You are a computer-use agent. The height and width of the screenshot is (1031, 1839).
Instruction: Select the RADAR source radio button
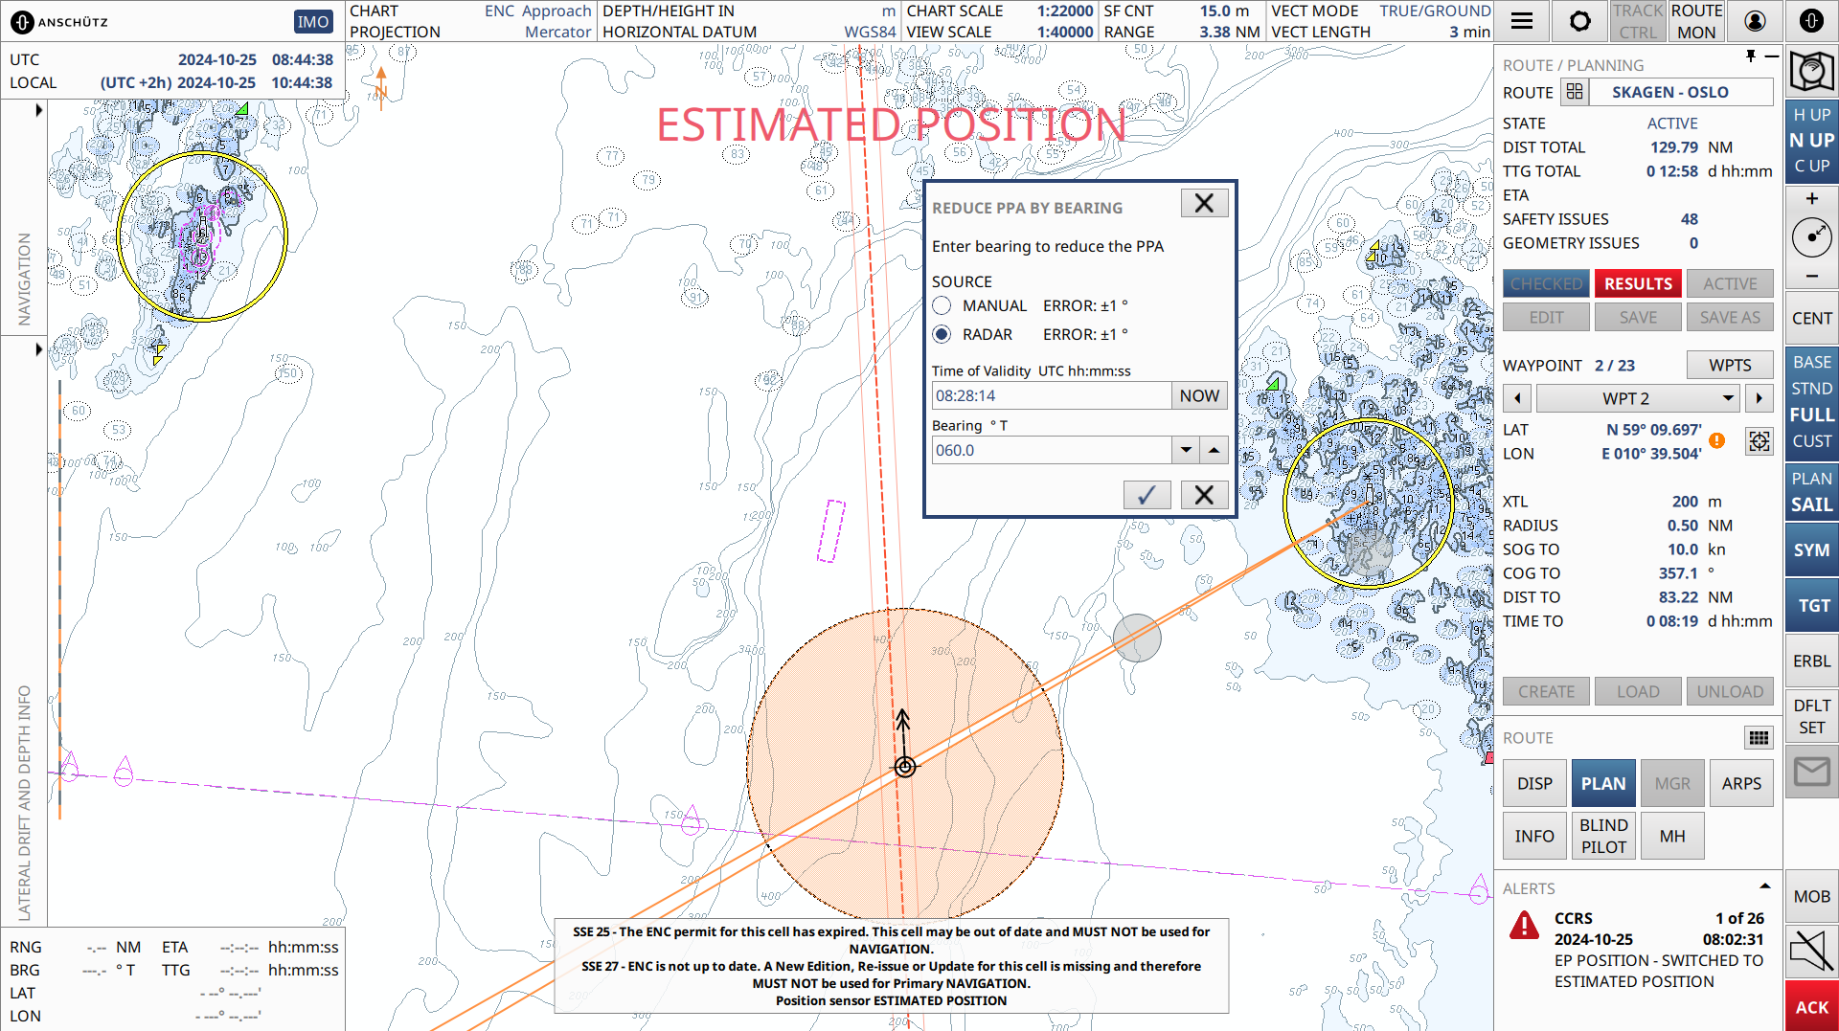pyautogui.click(x=942, y=334)
